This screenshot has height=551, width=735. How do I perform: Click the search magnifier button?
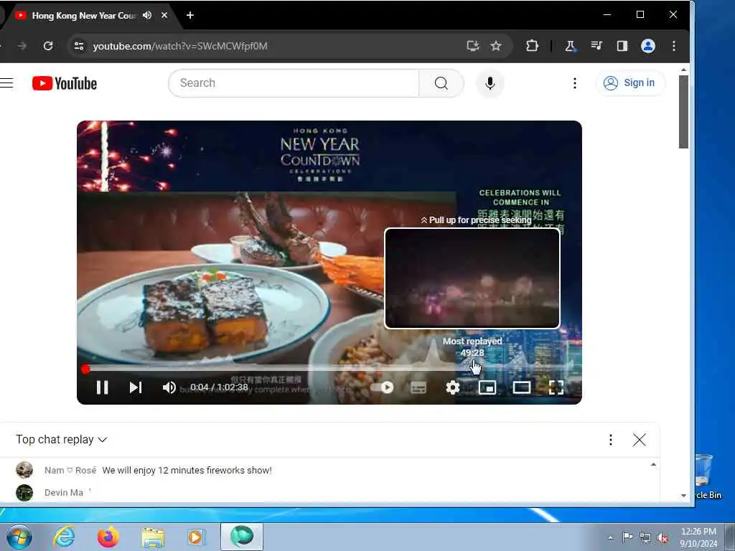tap(441, 83)
